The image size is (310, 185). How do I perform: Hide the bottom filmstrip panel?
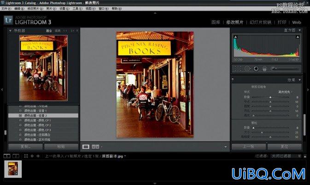coord(155,183)
